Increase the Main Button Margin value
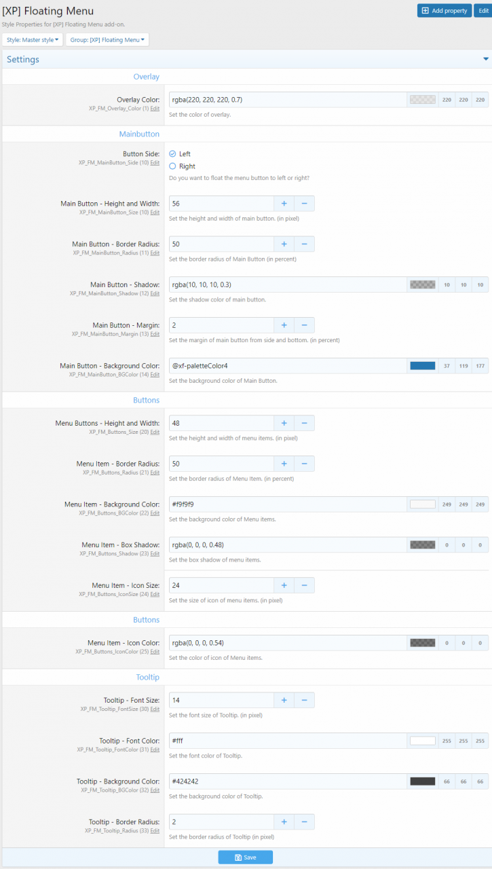The image size is (492, 869). (284, 325)
